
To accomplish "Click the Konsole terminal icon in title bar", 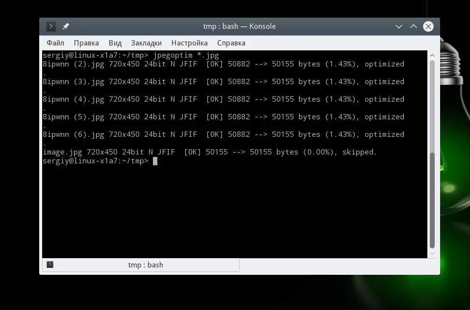I will click(x=50, y=26).
